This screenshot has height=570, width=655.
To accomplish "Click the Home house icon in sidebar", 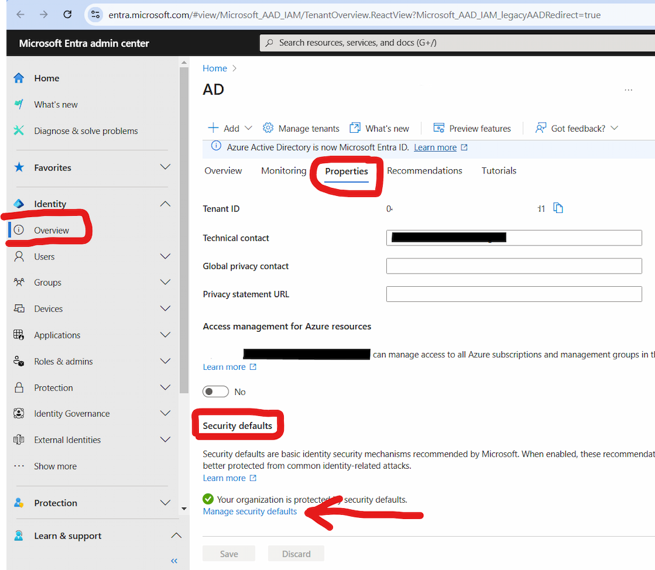I will [x=19, y=78].
